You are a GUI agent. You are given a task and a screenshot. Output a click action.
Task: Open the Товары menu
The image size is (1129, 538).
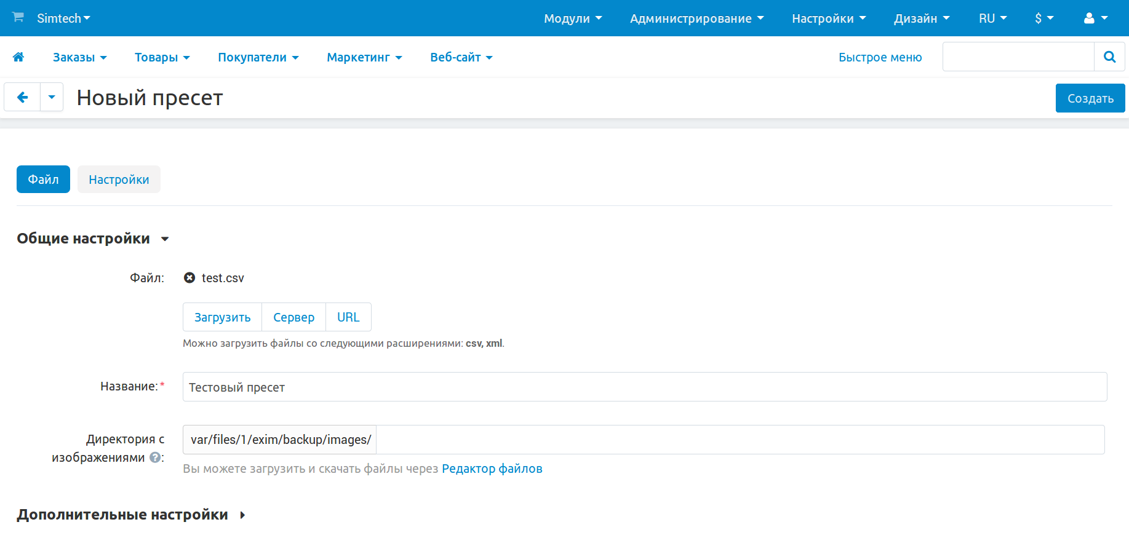pyautogui.click(x=162, y=57)
